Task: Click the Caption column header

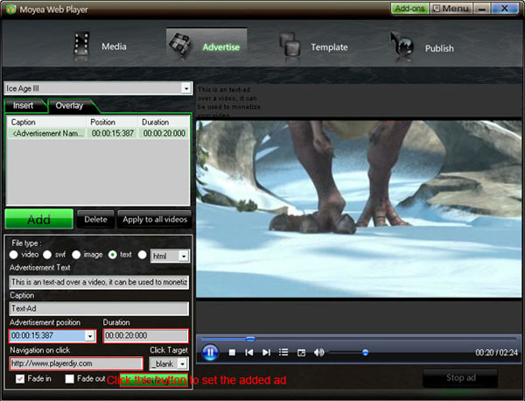Action: click(47, 123)
